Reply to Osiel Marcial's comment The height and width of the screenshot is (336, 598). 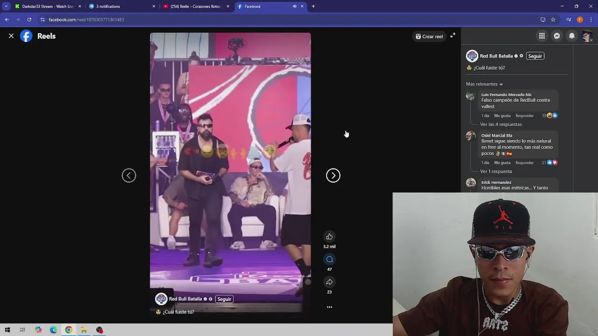pos(524,163)
